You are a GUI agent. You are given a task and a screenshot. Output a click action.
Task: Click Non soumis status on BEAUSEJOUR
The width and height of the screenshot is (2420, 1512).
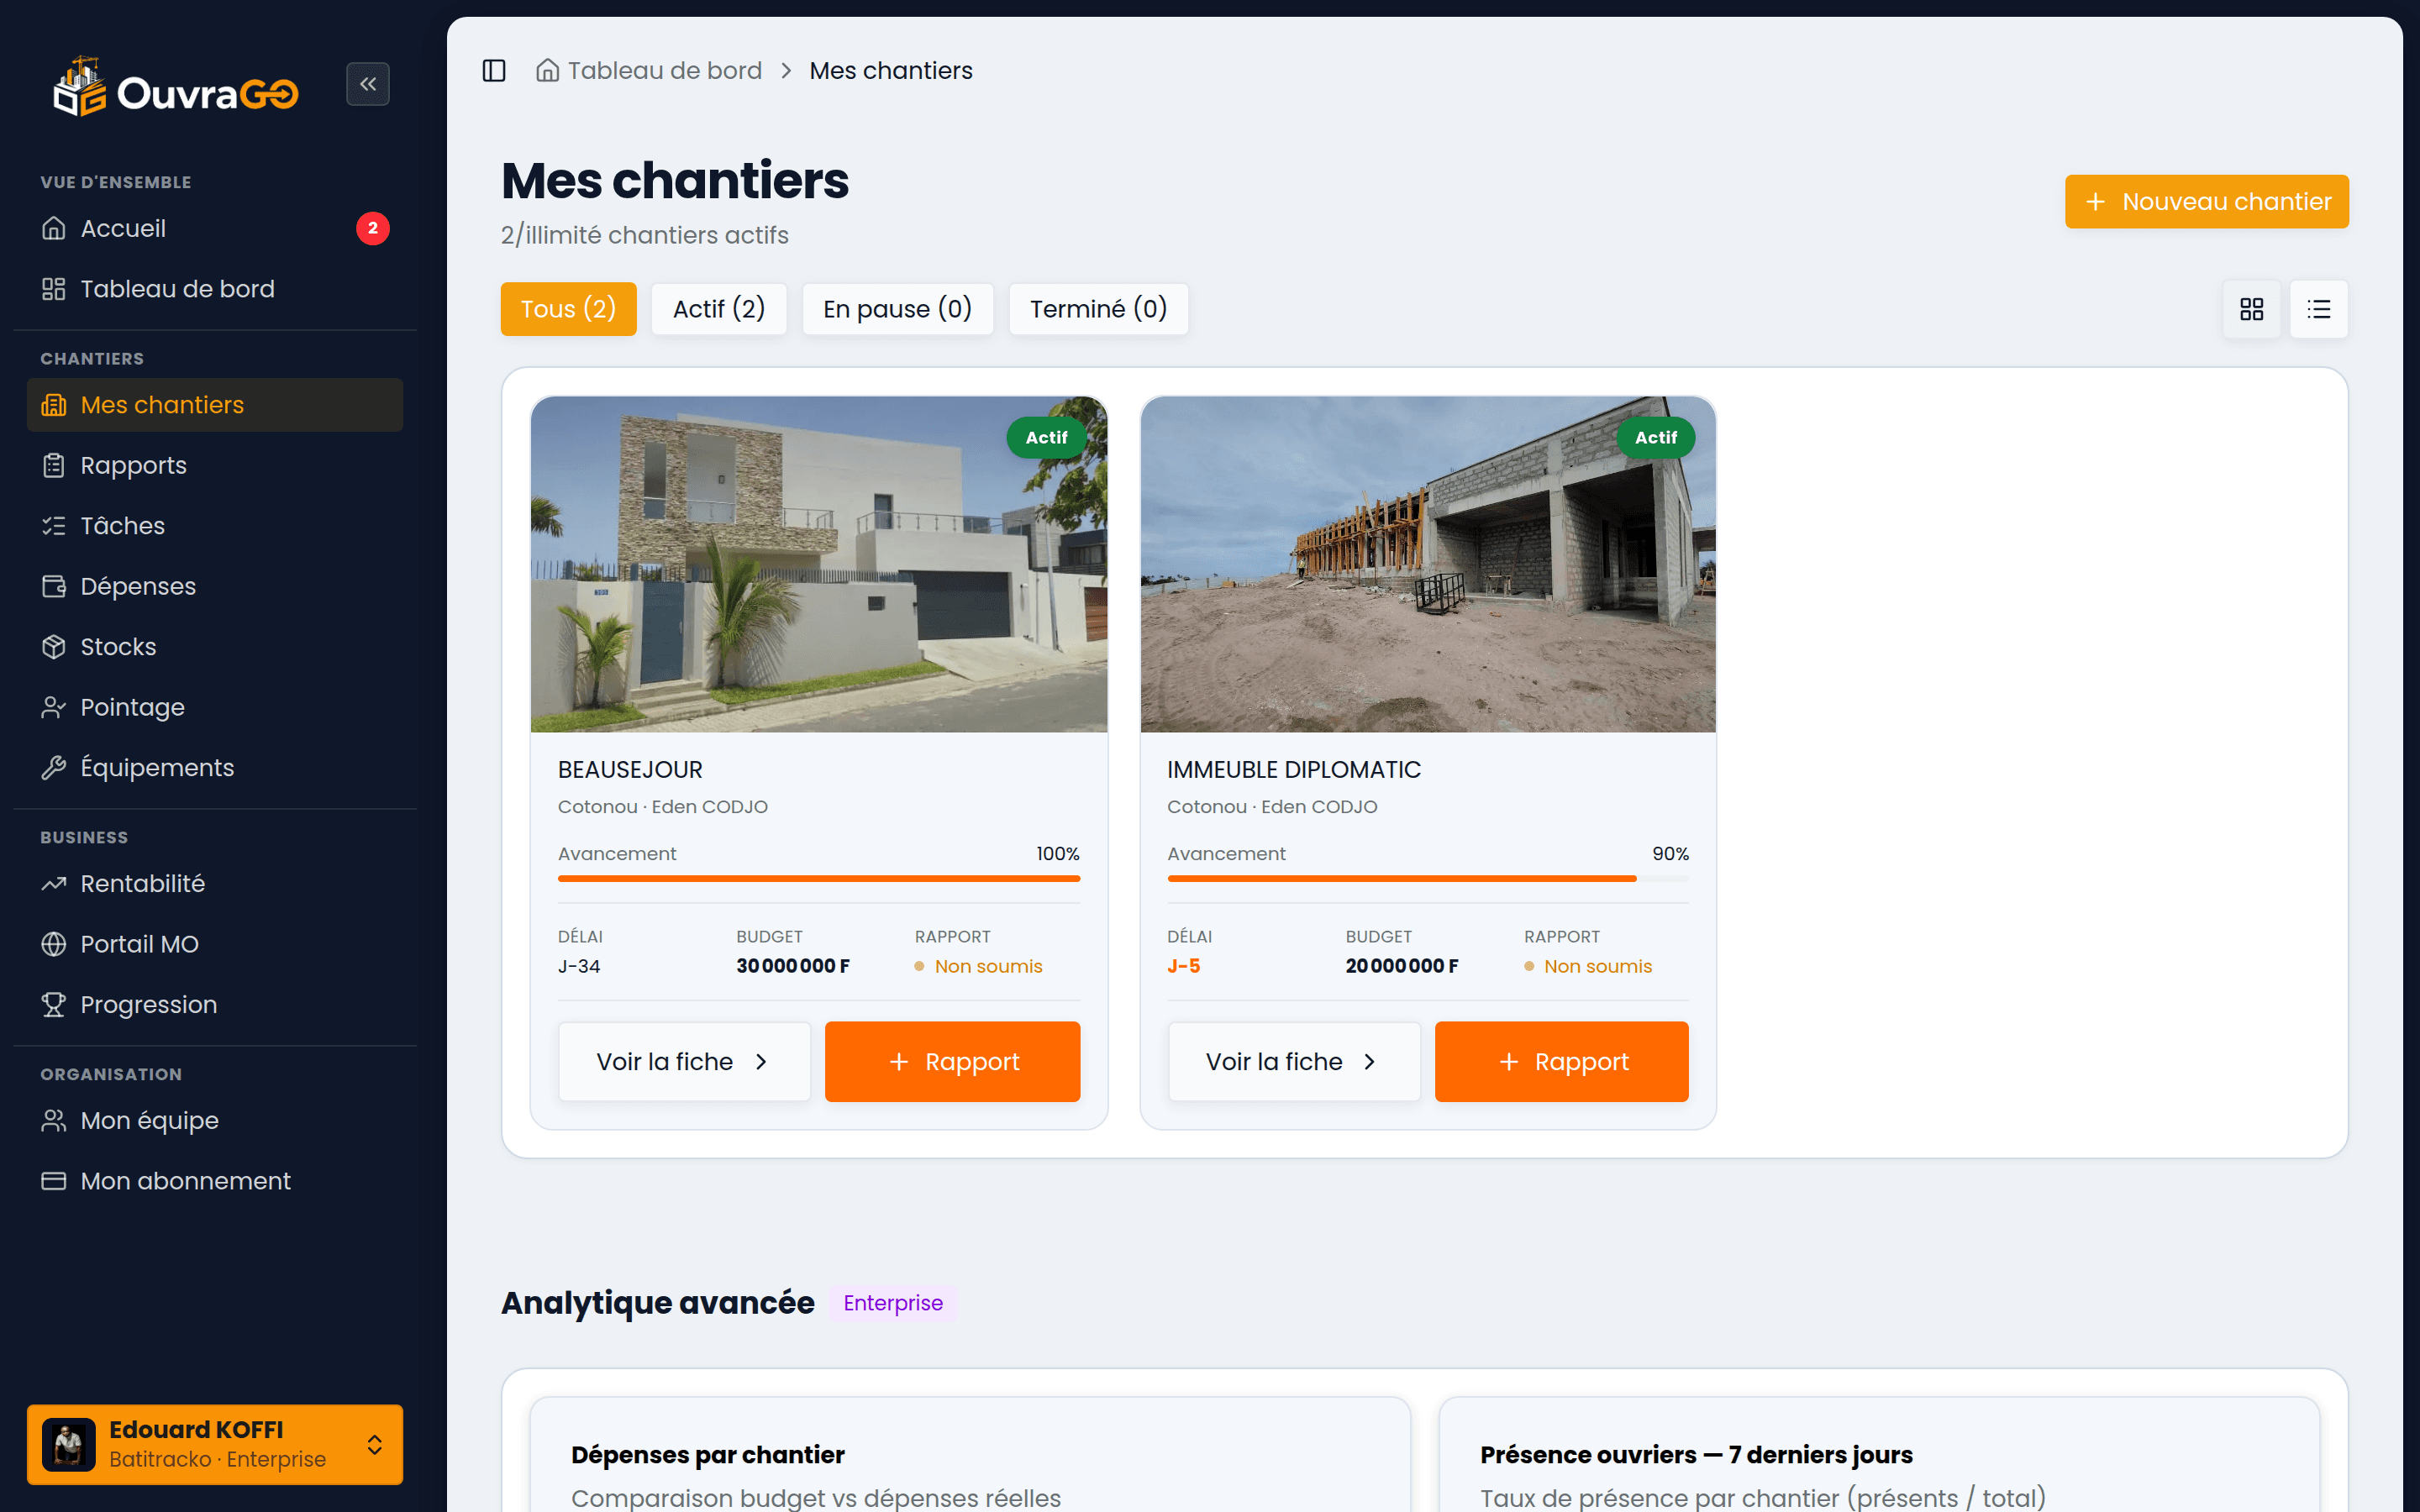click(978, 967)
